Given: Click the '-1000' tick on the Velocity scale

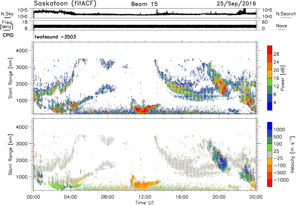Looking at the screenshot, I should pos(281,180).
